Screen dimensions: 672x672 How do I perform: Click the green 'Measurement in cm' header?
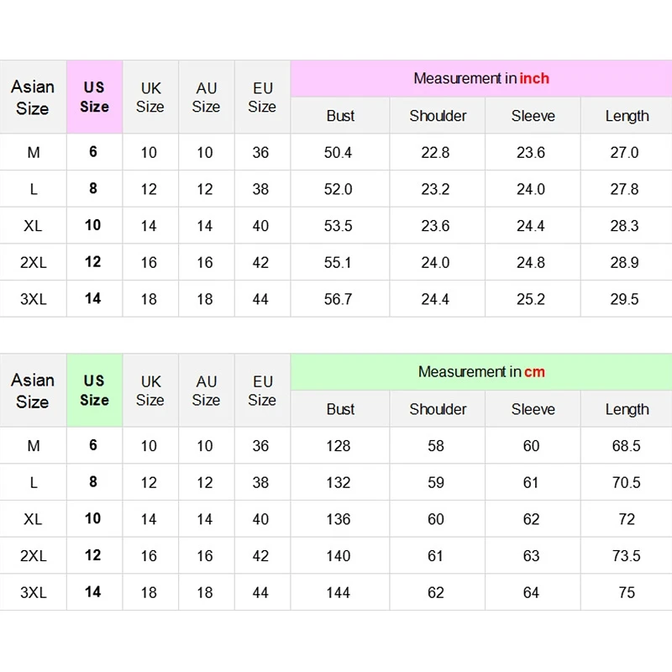point(480,371)
